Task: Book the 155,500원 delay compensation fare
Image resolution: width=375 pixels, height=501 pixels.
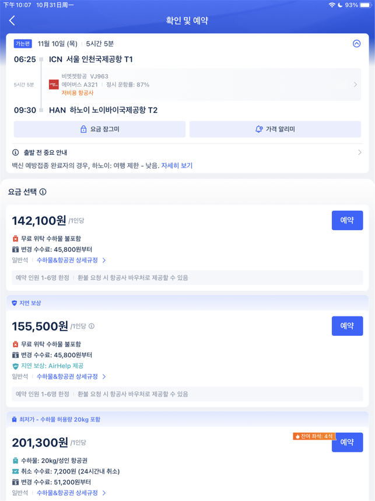Action: pyautogui.click(x=347, y=326)
